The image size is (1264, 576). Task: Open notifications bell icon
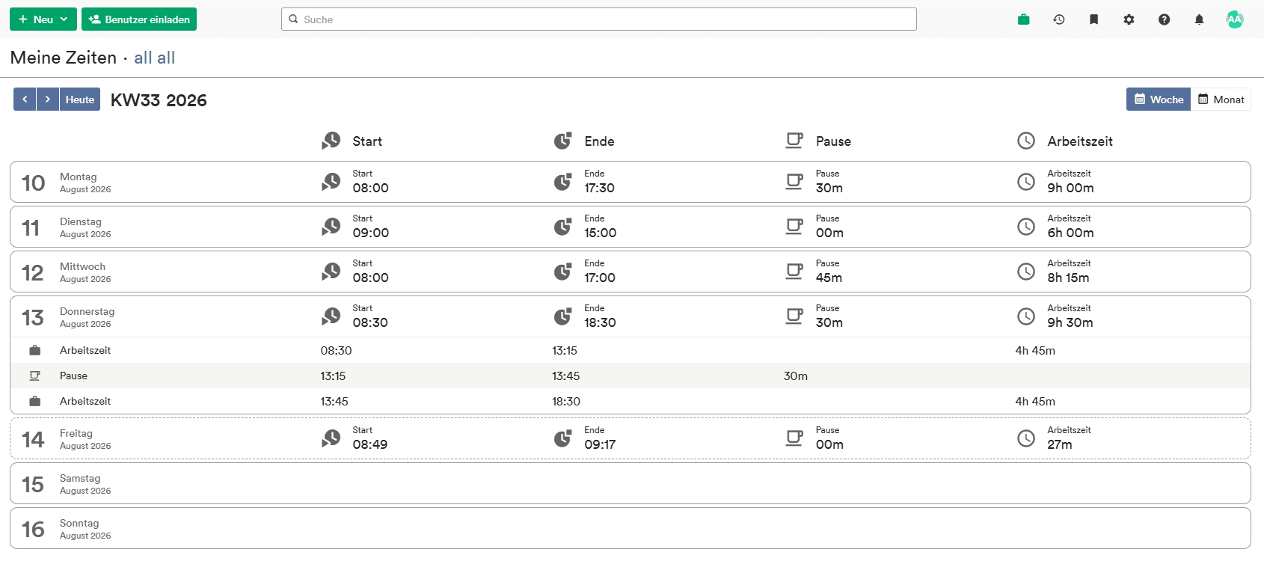1200,19
